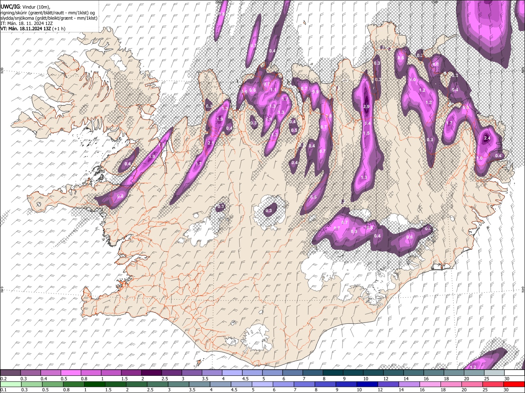Click the 2.4 precipitation value on the map
Screen dimensions: 525x393
coord(487,138)
